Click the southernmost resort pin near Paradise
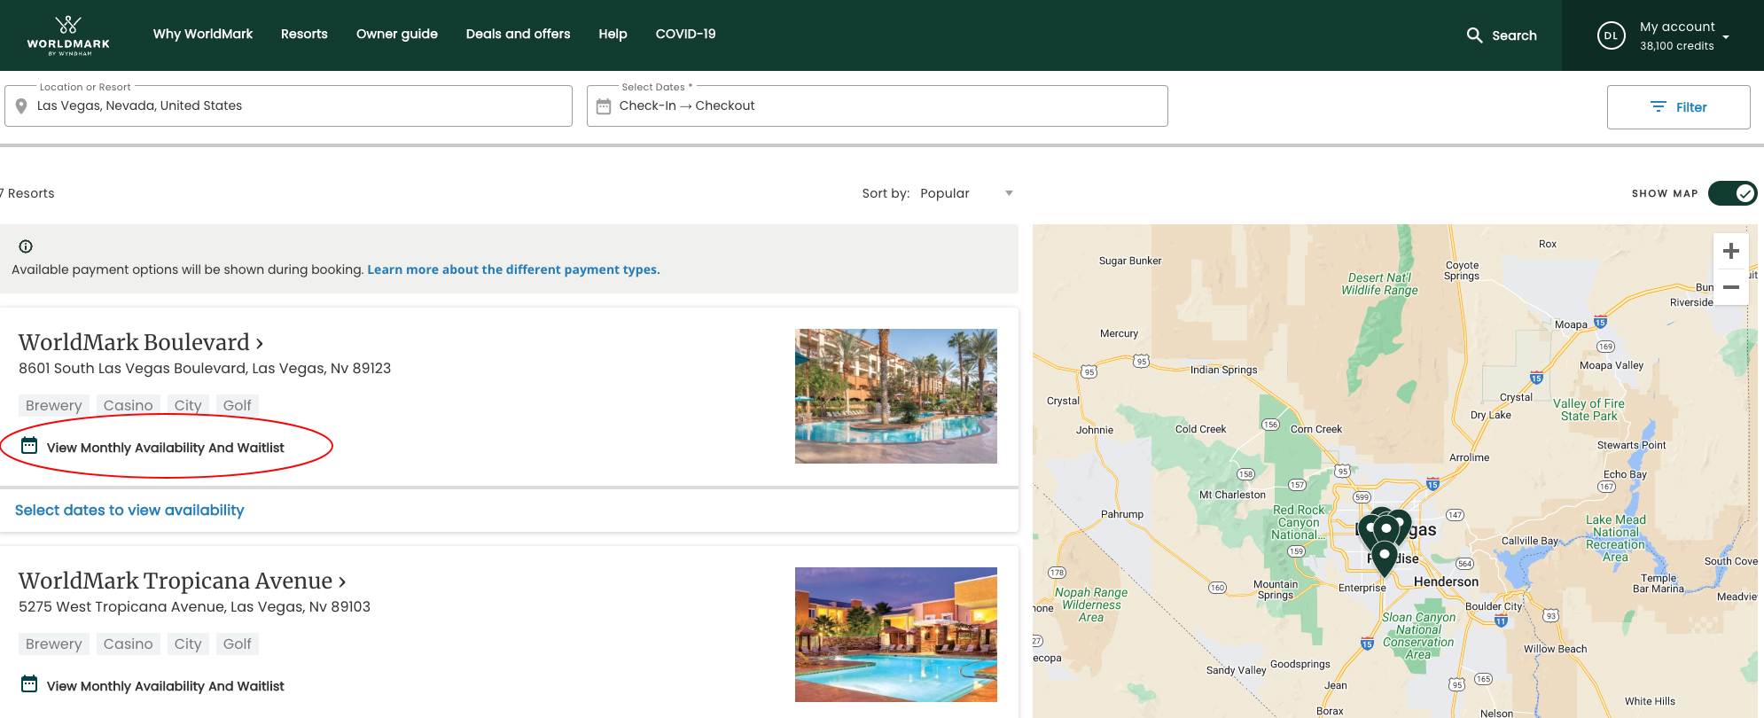 (x=1384, y=558)
